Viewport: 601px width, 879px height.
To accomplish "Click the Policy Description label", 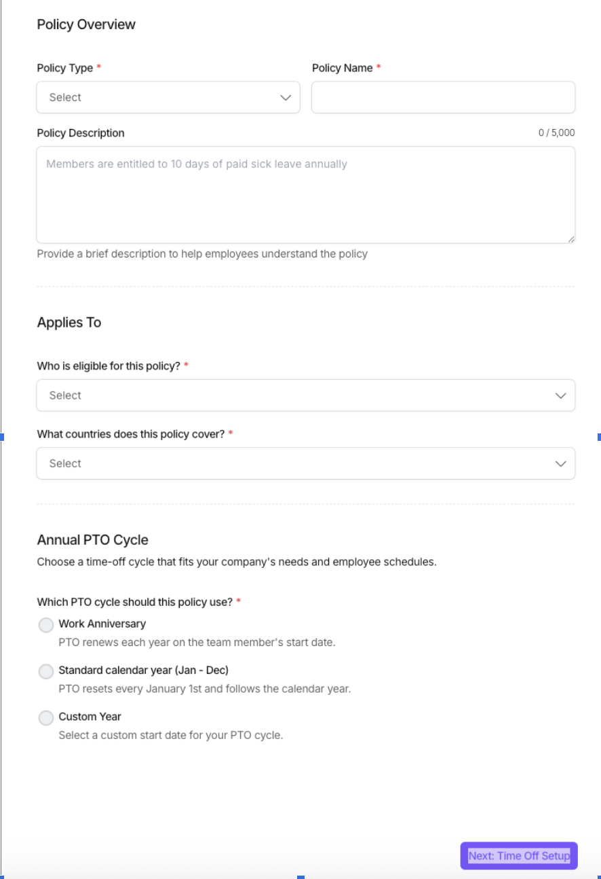I will pos(81,133).
